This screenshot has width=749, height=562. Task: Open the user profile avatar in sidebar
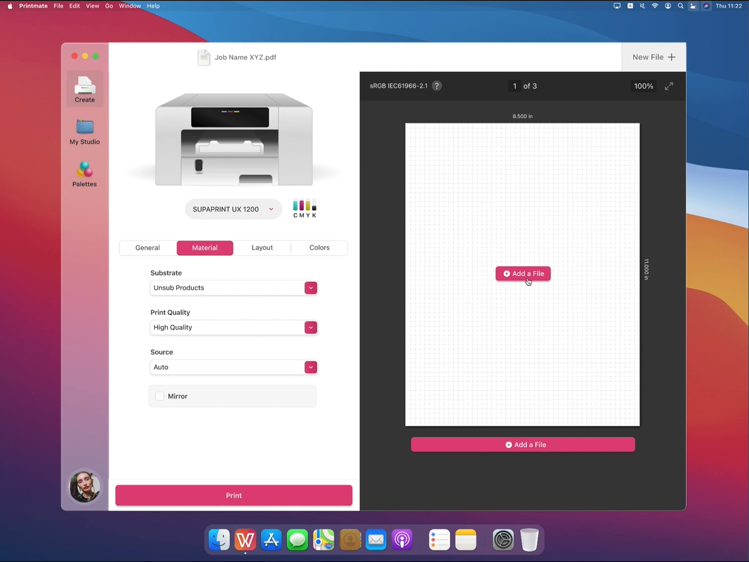(84, 486)
